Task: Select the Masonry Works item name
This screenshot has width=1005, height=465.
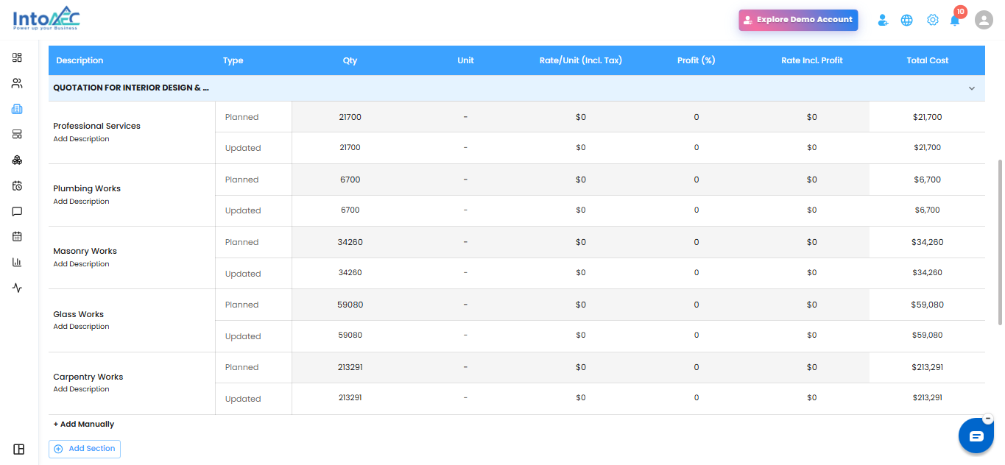Action: (85, 251)
